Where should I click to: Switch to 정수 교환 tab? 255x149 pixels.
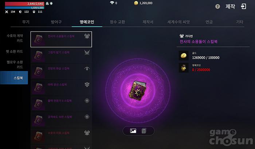(117, 22)
